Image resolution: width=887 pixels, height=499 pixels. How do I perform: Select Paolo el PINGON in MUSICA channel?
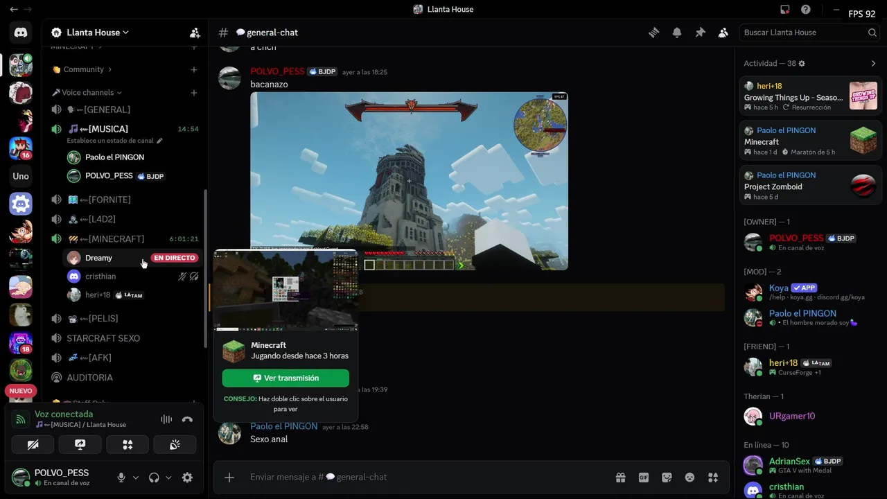(x=132, y=157)
